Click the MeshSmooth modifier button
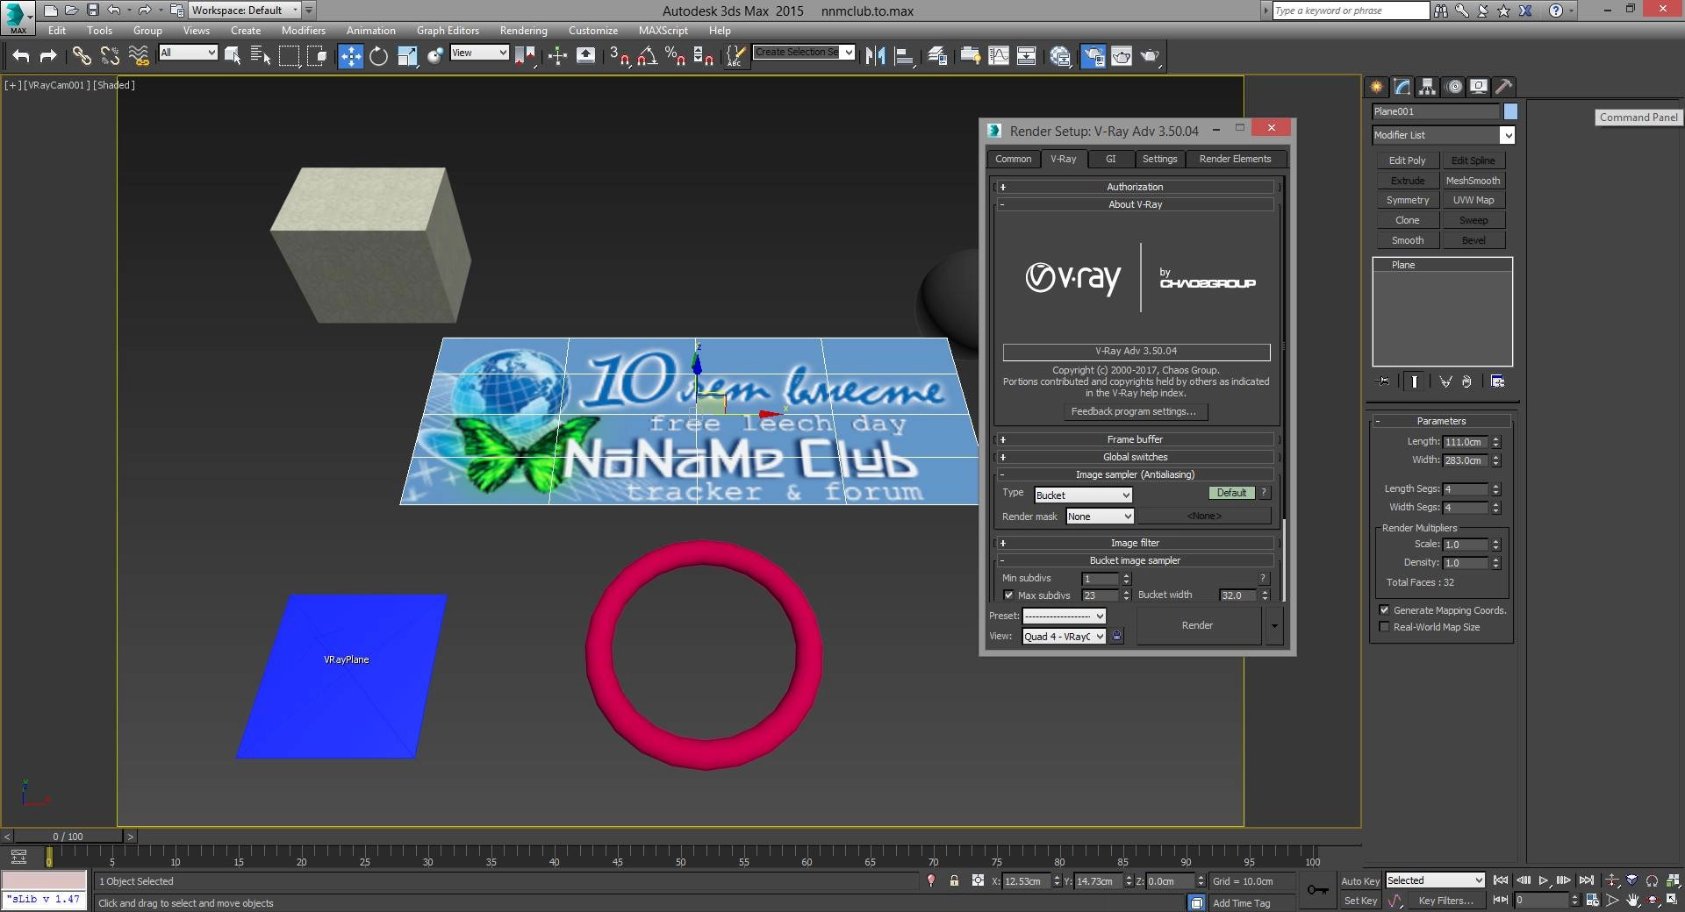 tap(1473, 181)
